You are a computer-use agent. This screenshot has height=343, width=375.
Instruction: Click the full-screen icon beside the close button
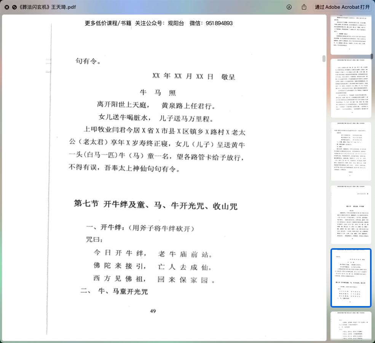(14, 7)
